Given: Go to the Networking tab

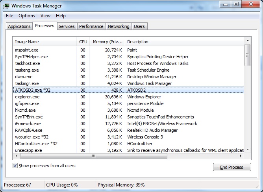Looking at the screenshot, I should click(x=119, y=26).
